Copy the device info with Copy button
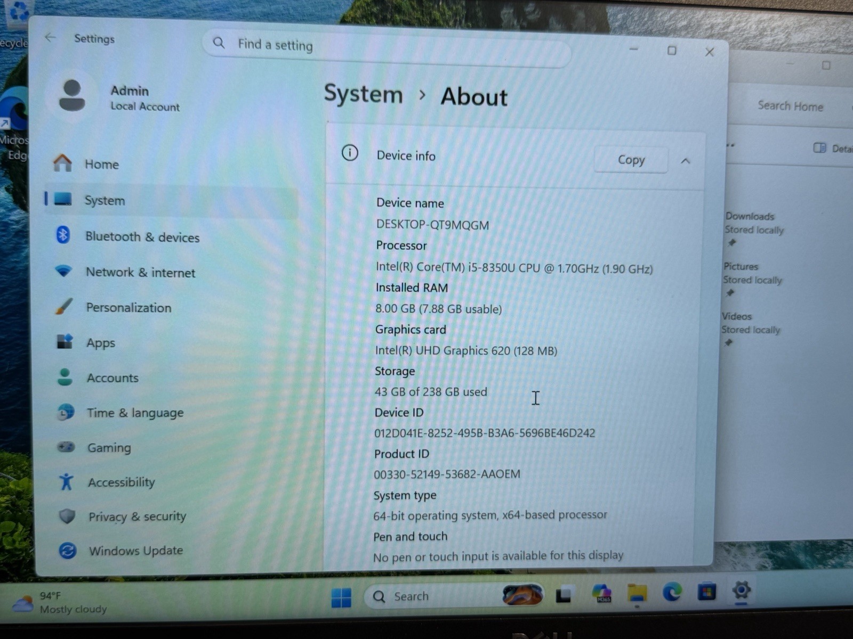The height and width of the screenshot is (639, 853). click(631, 160)
